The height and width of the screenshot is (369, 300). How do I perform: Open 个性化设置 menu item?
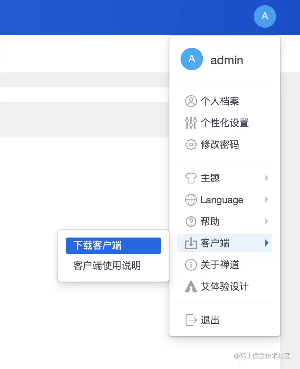(x=225, y=123)
